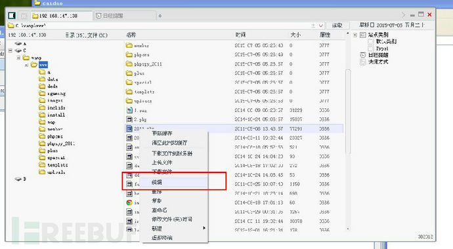Viewport: 453px width, 249px height.
Task: Sort by the 时间 column header
Action: [240, 35]
